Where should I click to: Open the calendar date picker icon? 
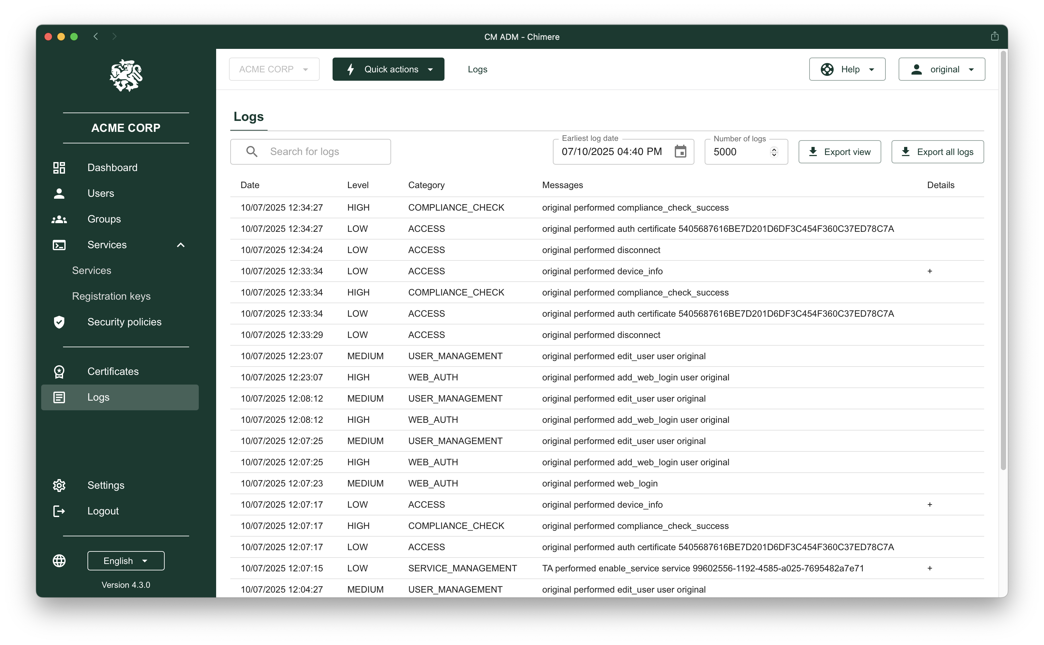click(x=680, y=151)
